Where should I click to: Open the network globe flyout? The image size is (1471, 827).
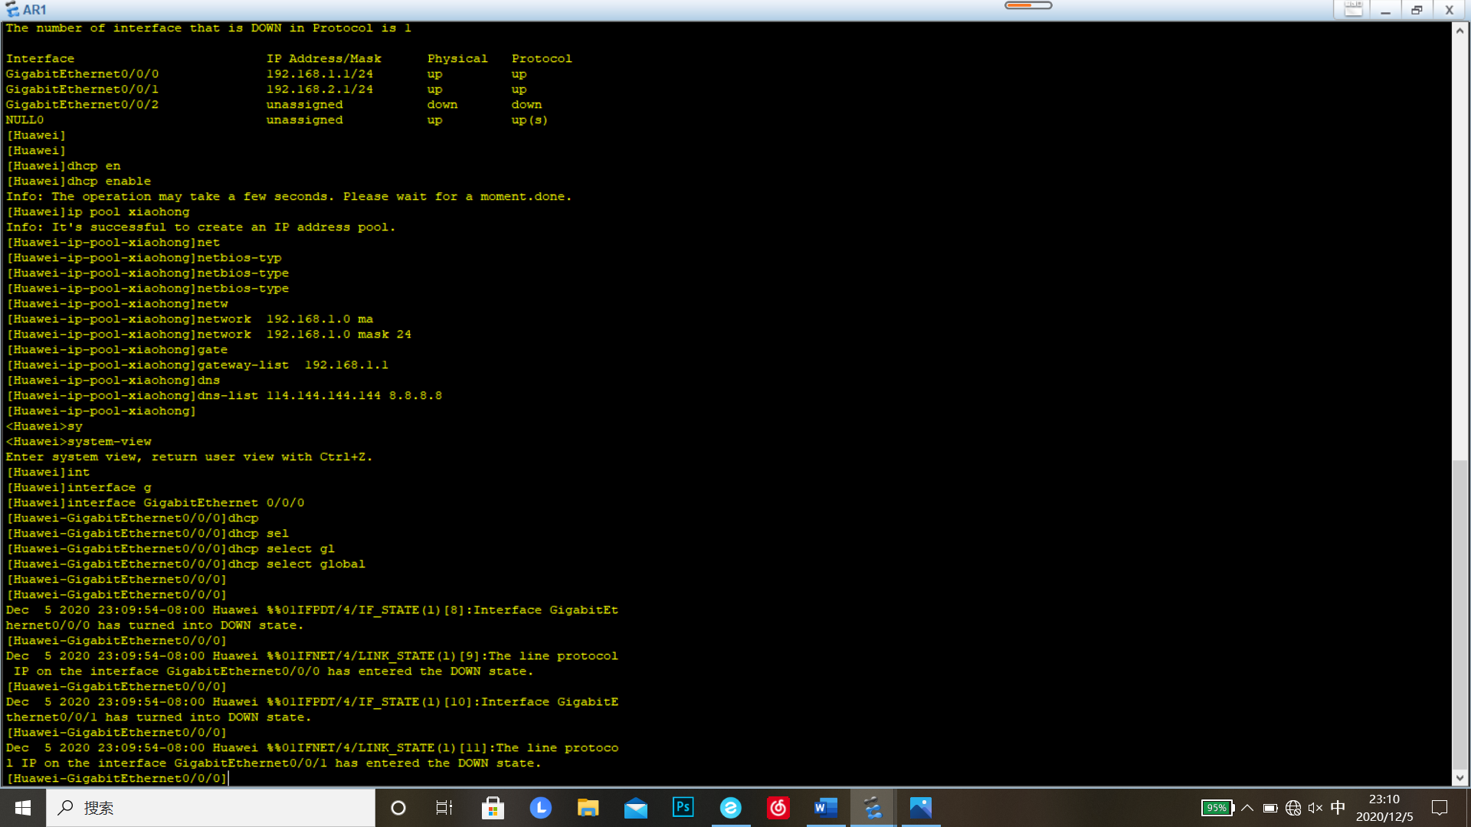[x=1293, y=808]
